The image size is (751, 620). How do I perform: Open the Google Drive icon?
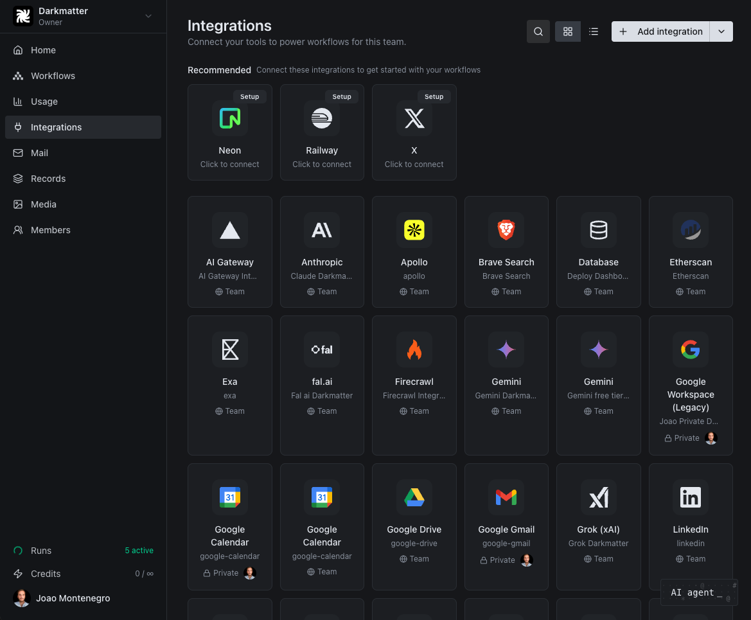(x=414, y=497)
